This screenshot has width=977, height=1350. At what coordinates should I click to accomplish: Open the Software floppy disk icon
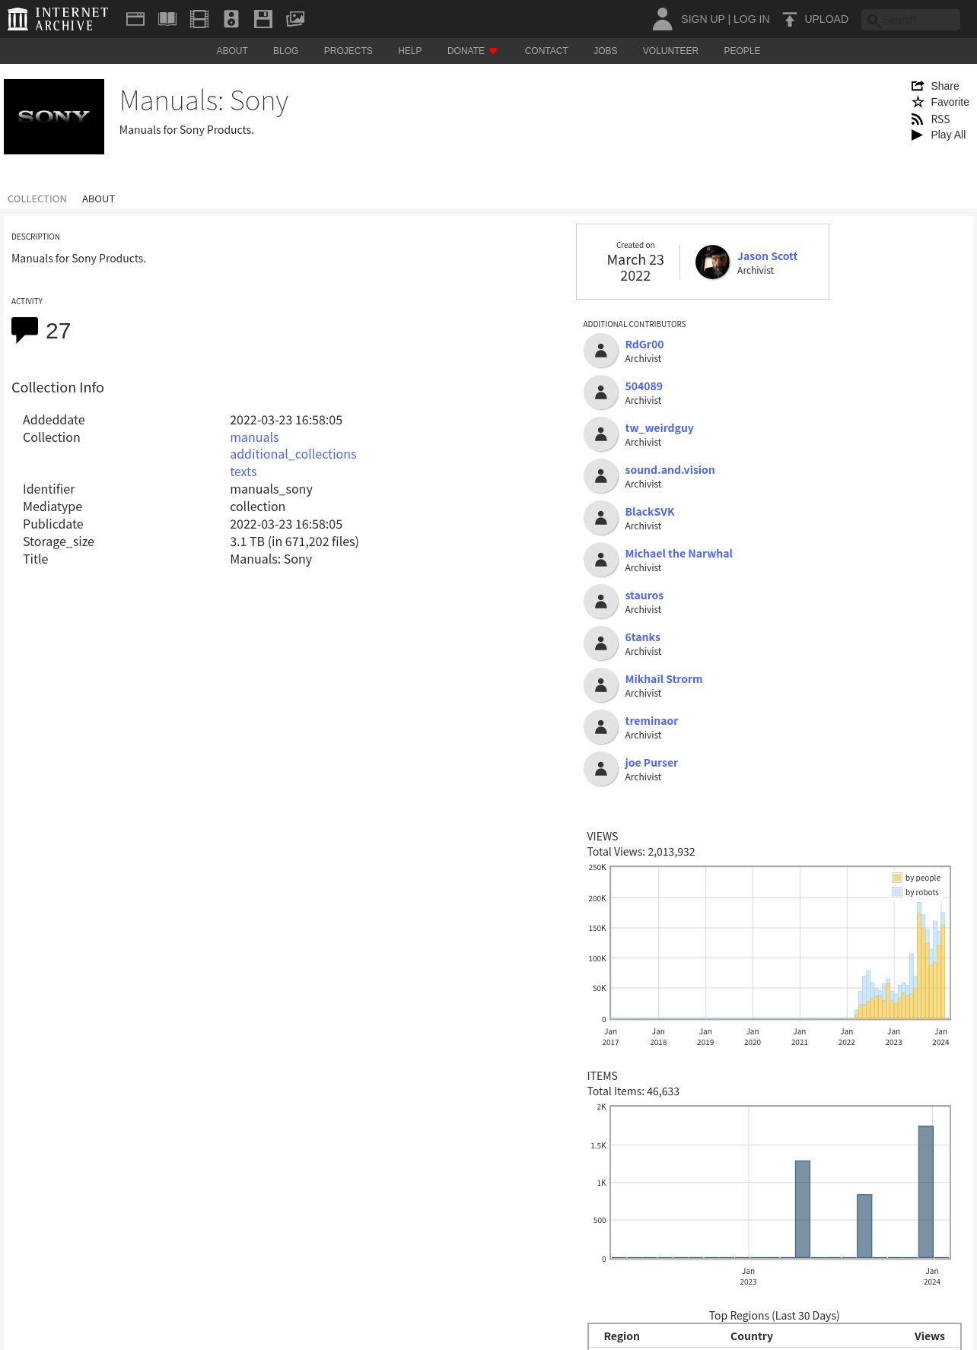tap(263, 19)
